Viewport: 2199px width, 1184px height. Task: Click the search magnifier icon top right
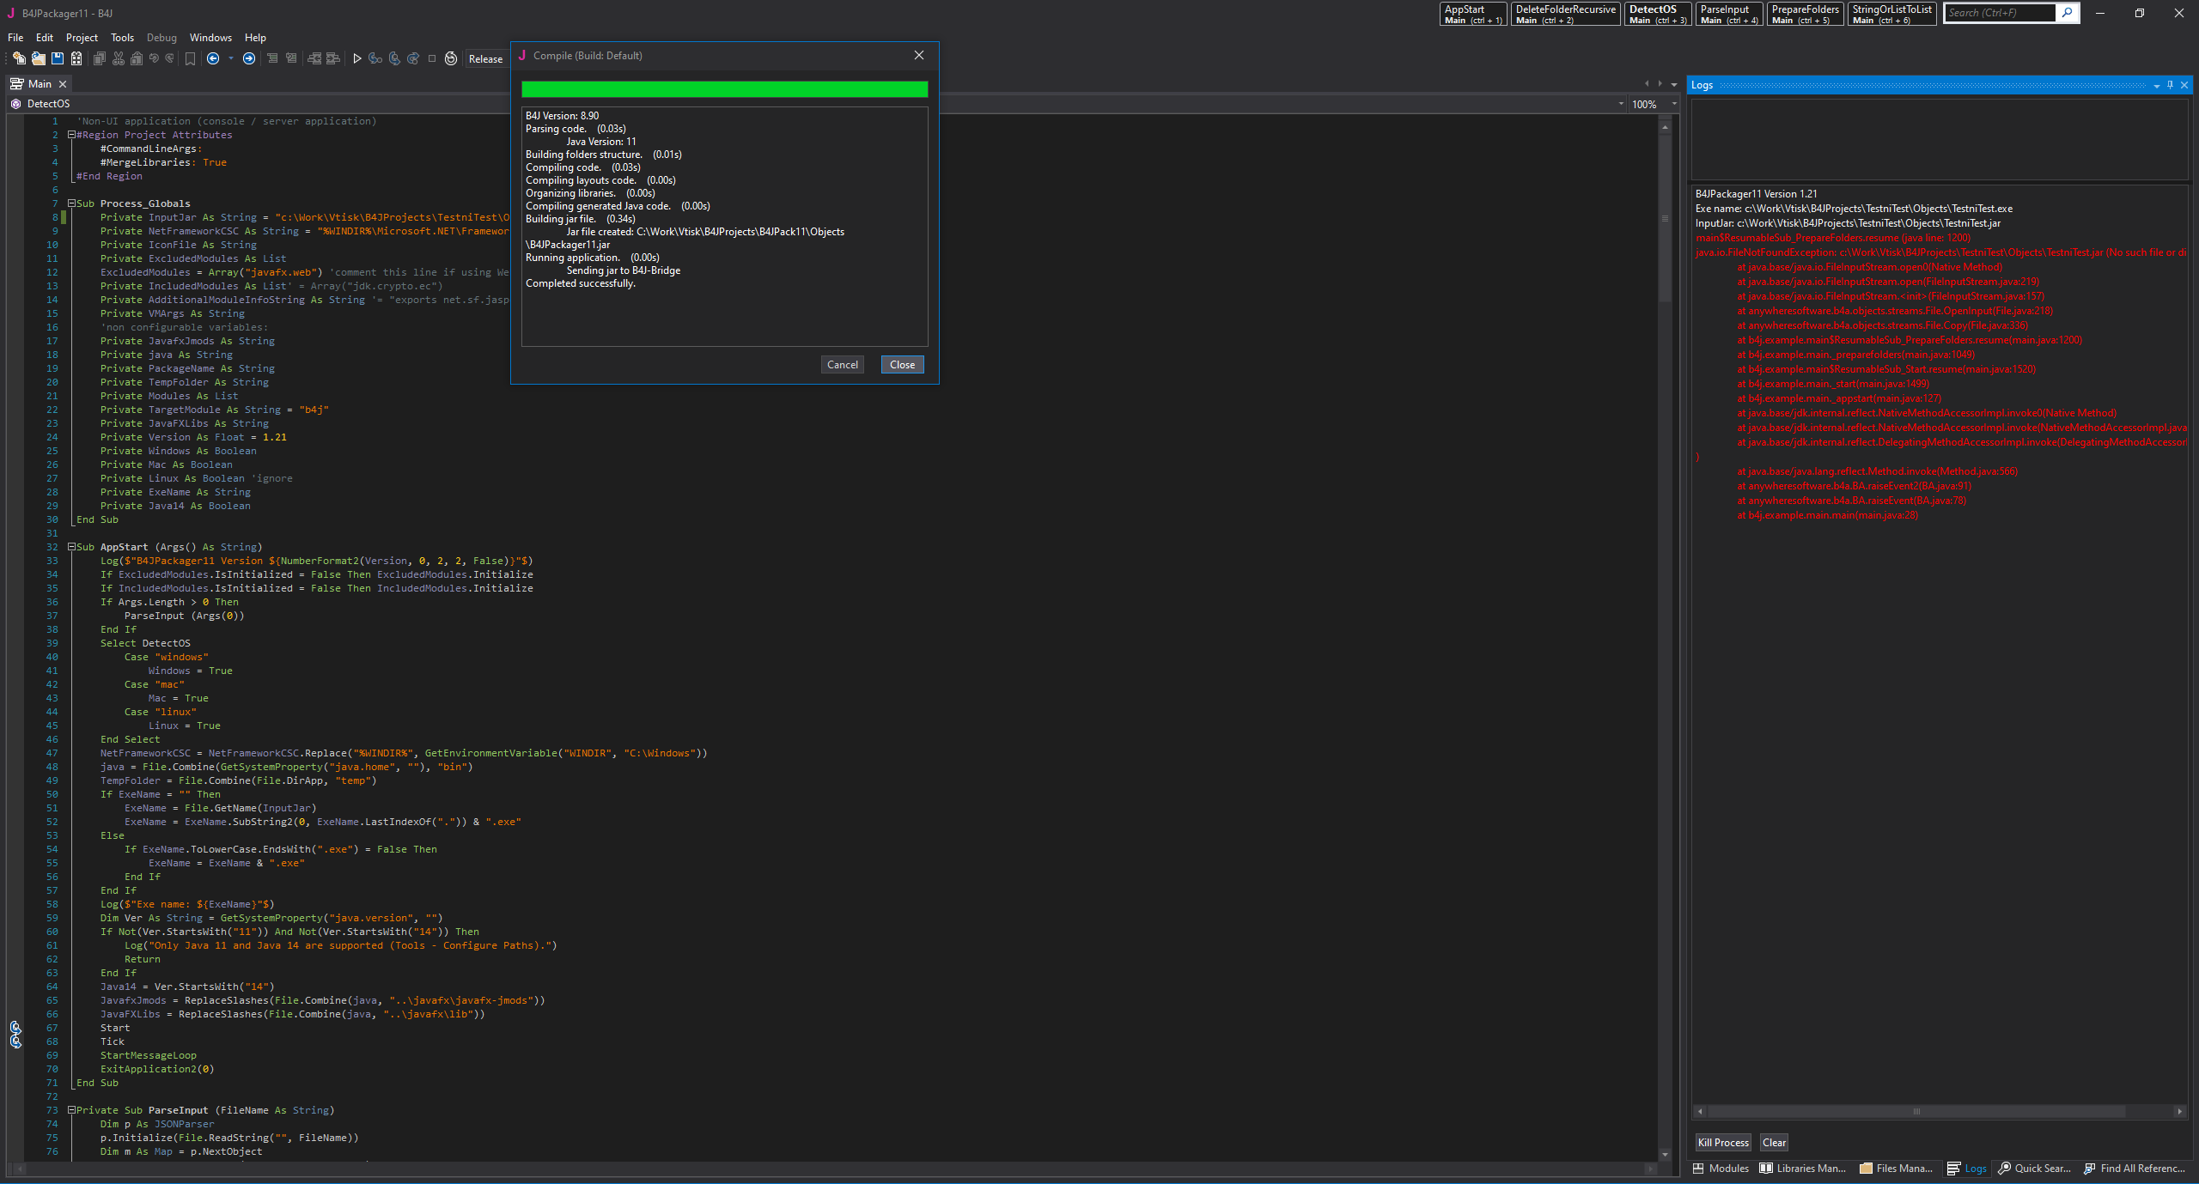[x=2067, y=13]
